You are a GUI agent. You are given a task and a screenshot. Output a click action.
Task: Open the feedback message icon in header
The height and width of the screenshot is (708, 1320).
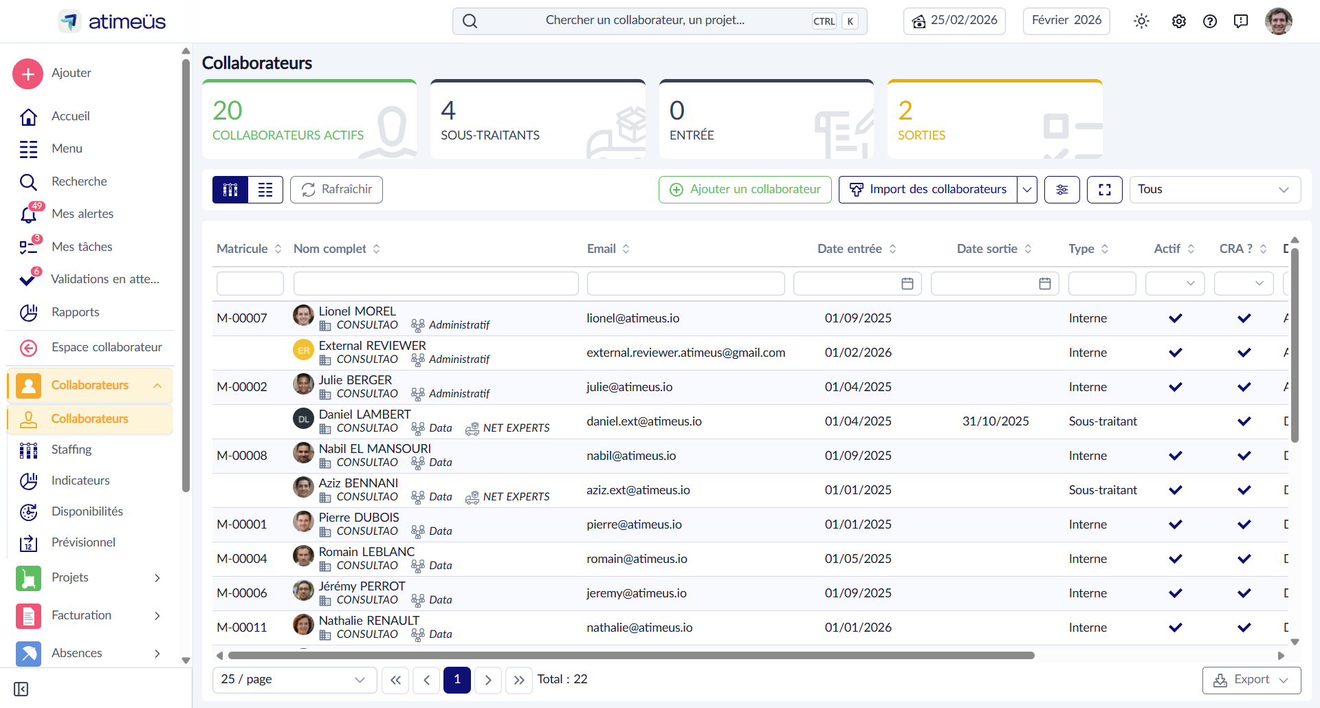(1241, 21)
